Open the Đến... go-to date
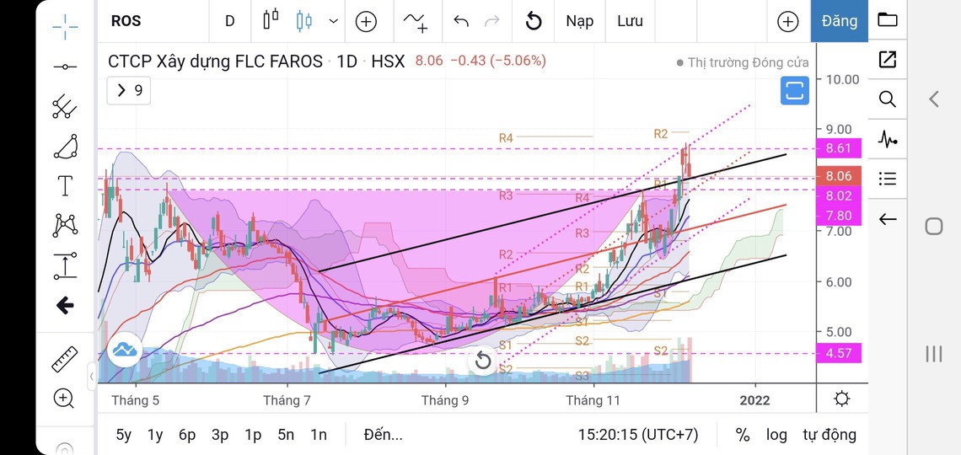Viewport: 961px width, 455px height. (383, 435)
